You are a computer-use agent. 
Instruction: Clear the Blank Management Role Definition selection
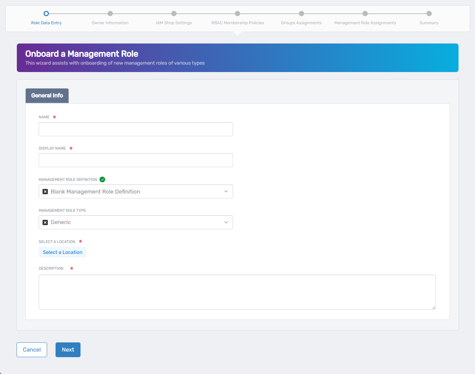pyautogui.click(x=45, y=191)
